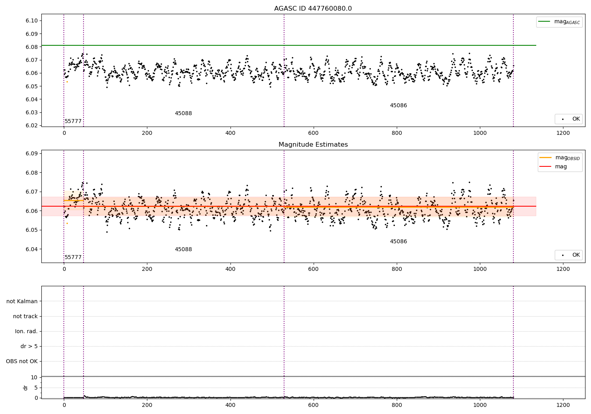The width and height of the screenshot is (591, 414).
Task: Click the 55777 label in the Magnitude Estimates plot
Action: pos(73,257)
